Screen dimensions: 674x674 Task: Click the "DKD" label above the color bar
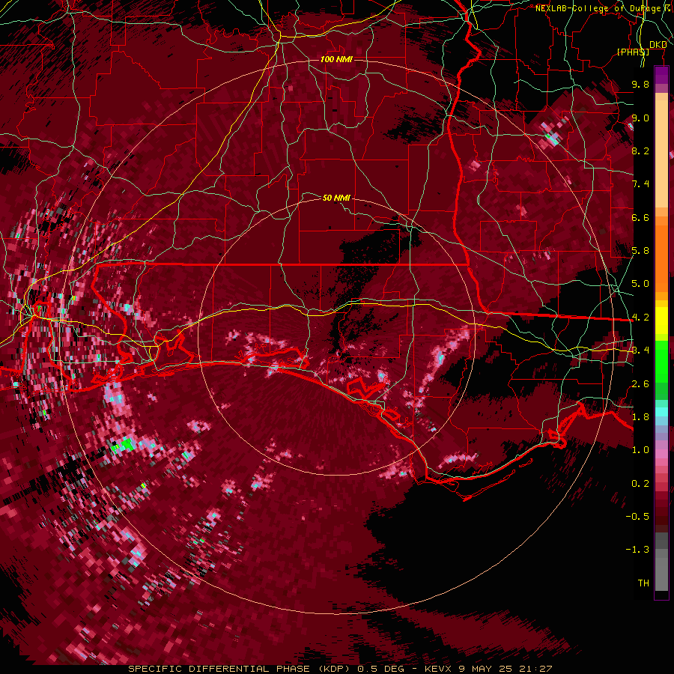(658, 45)
